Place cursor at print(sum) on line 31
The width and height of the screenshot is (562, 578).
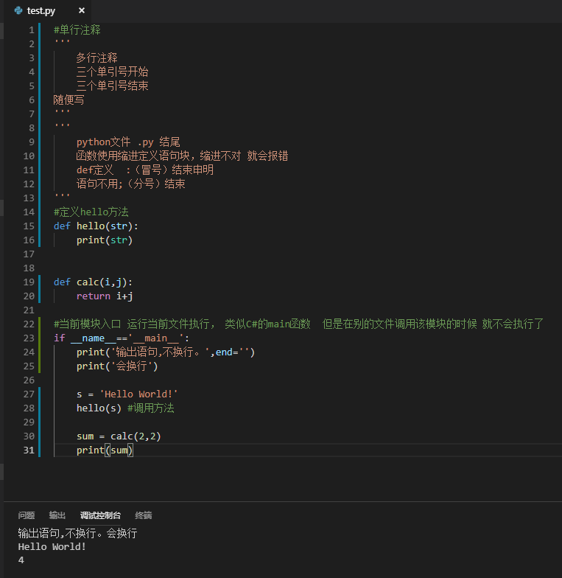coord(105,450)
